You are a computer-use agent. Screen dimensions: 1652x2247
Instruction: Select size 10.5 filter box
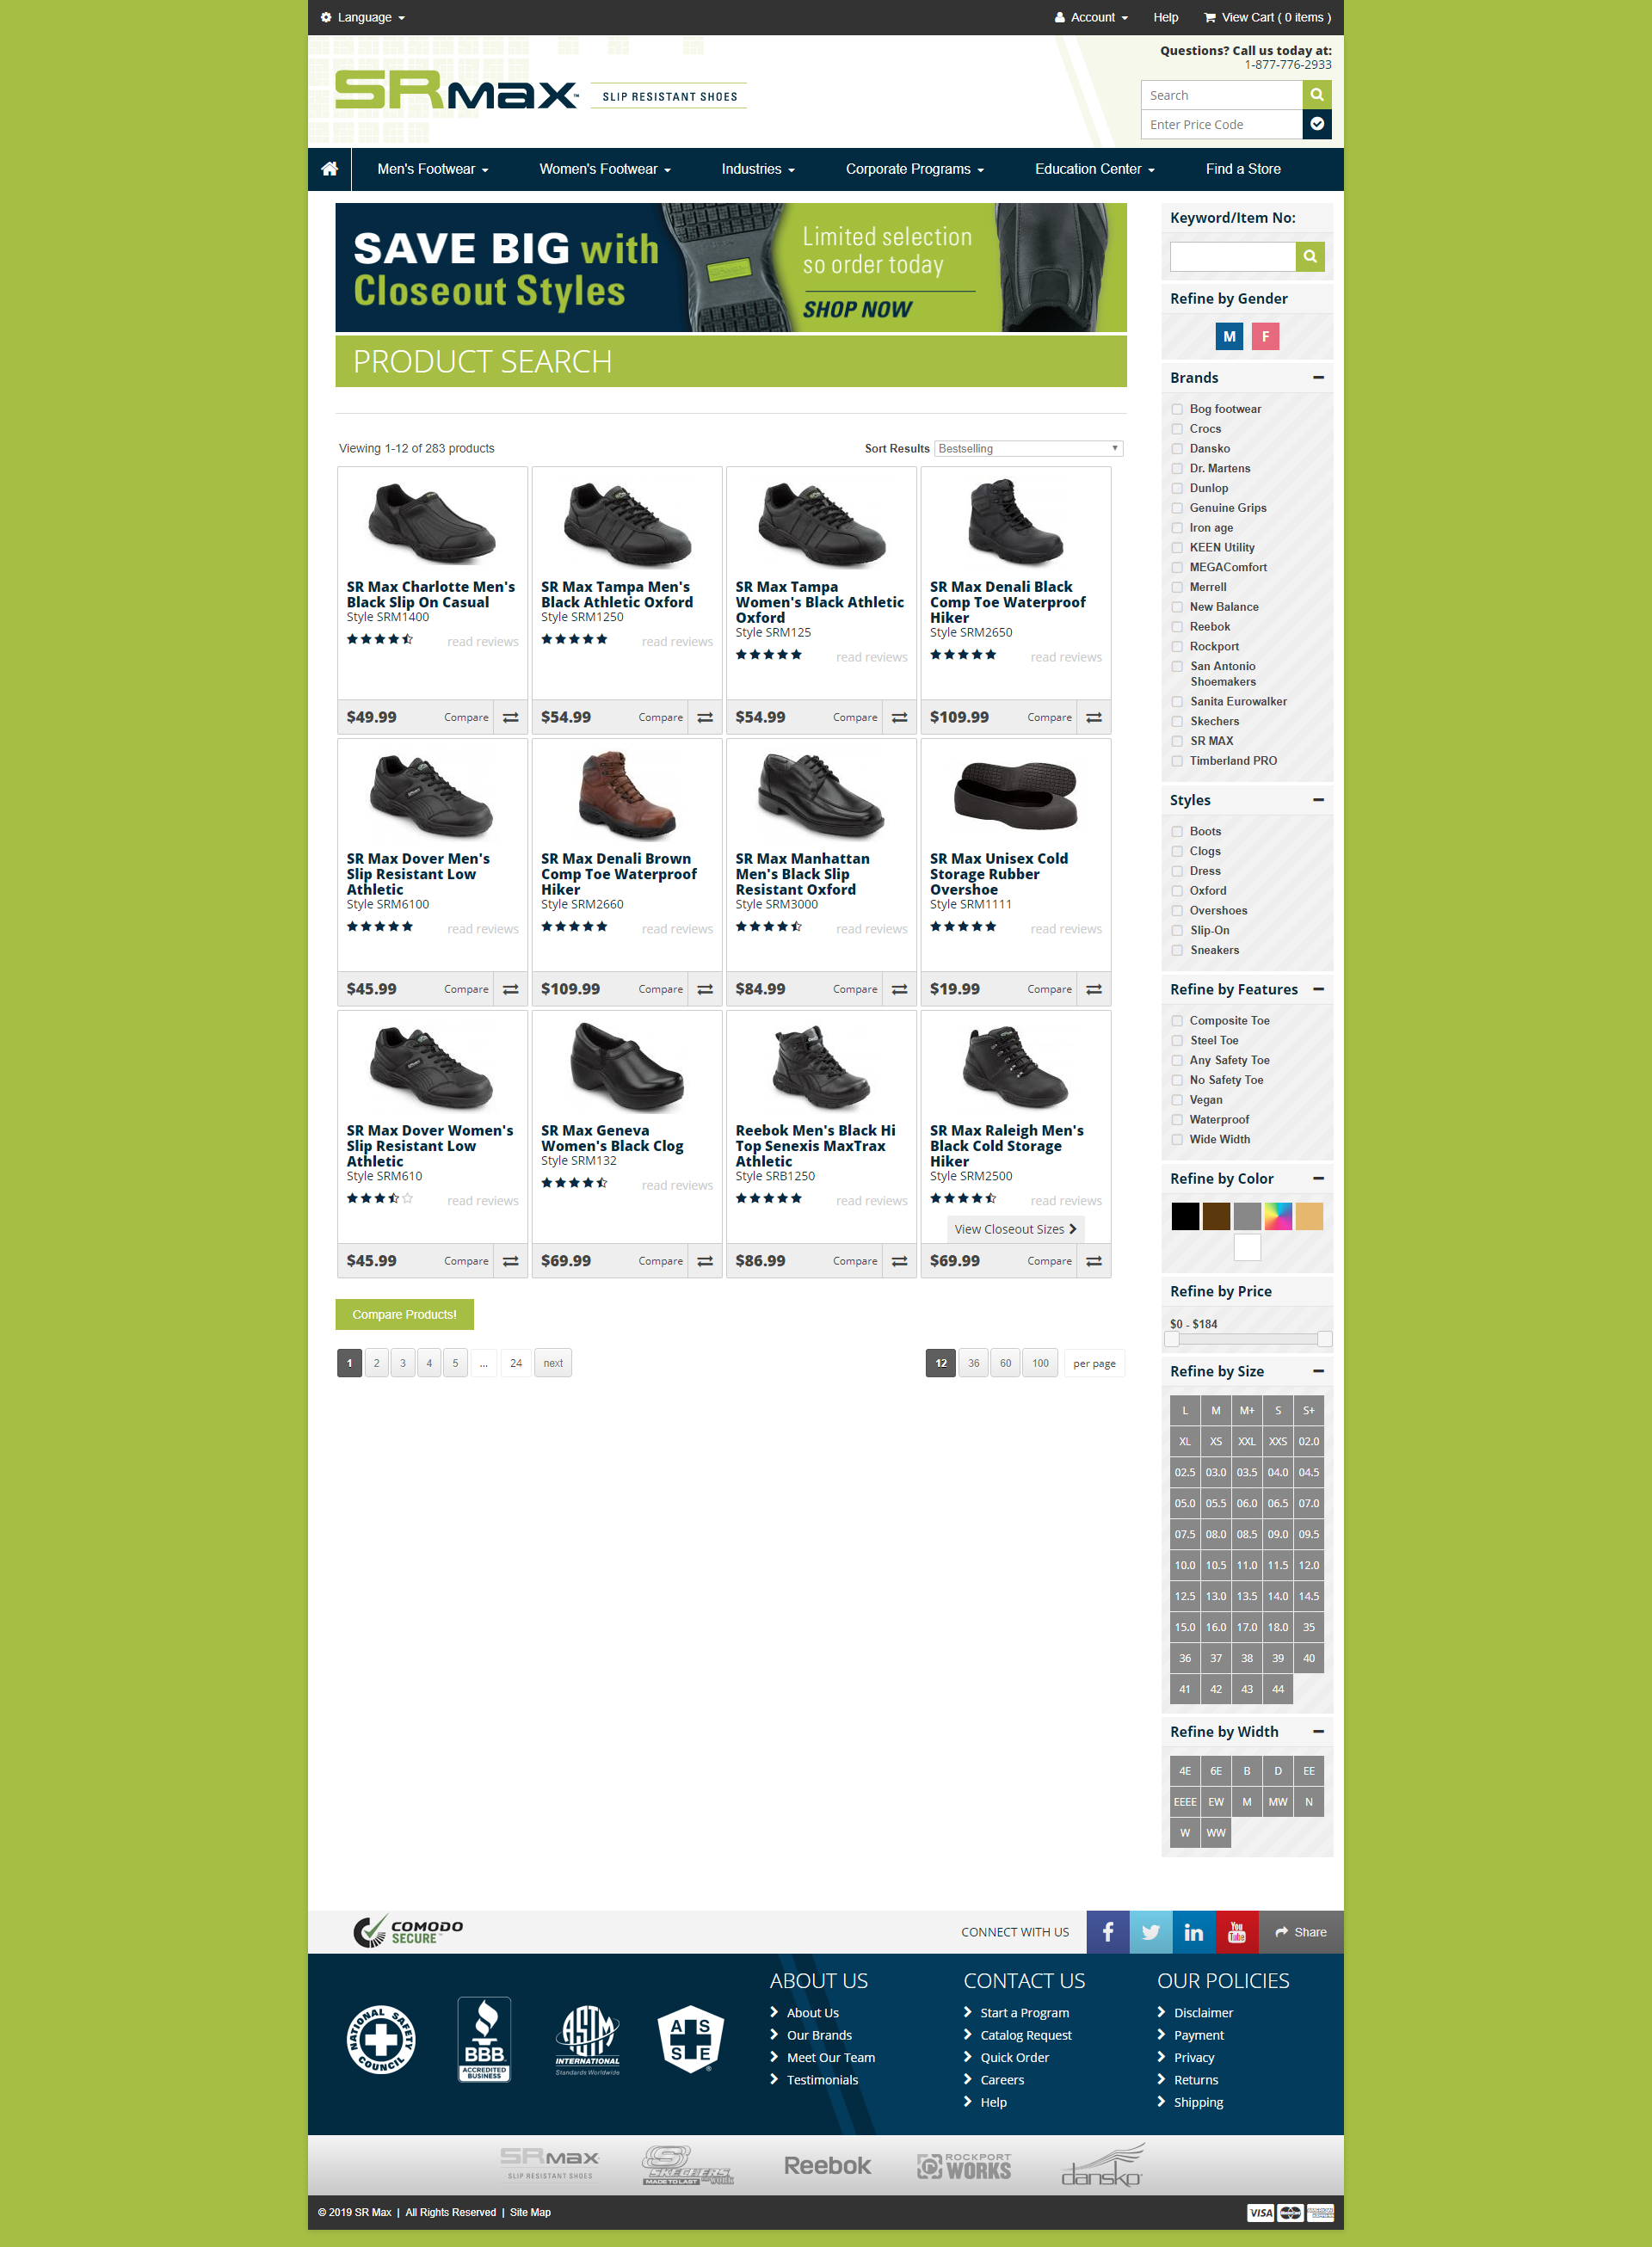point(1215,1566)
